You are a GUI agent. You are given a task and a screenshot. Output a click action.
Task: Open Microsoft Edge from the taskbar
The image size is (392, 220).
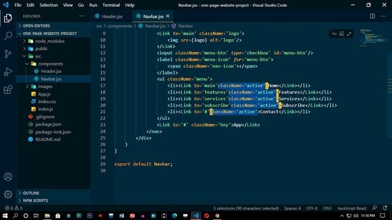175,216
